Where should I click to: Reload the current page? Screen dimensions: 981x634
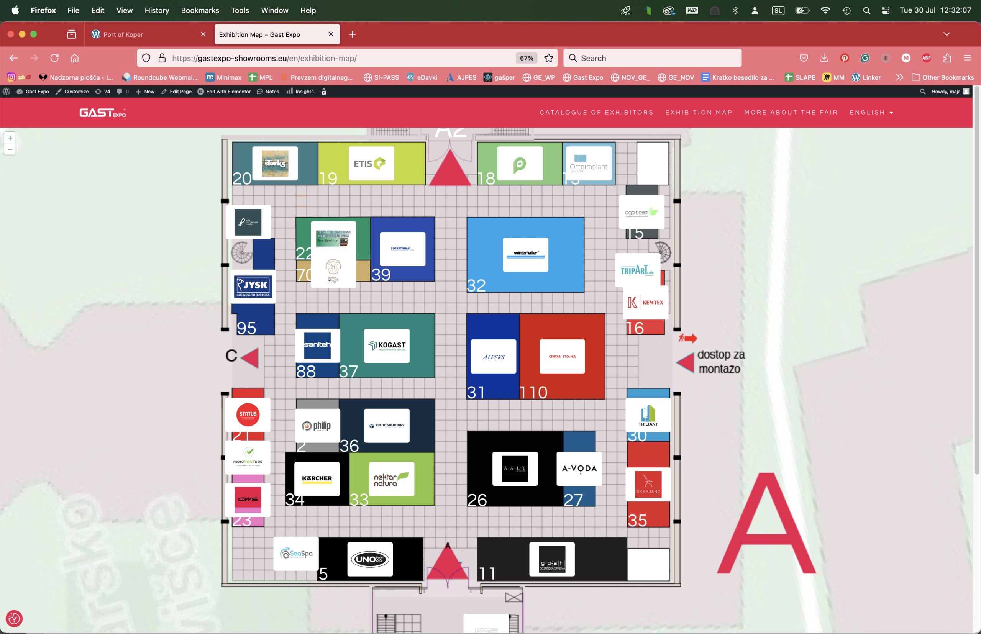[54, 58]
